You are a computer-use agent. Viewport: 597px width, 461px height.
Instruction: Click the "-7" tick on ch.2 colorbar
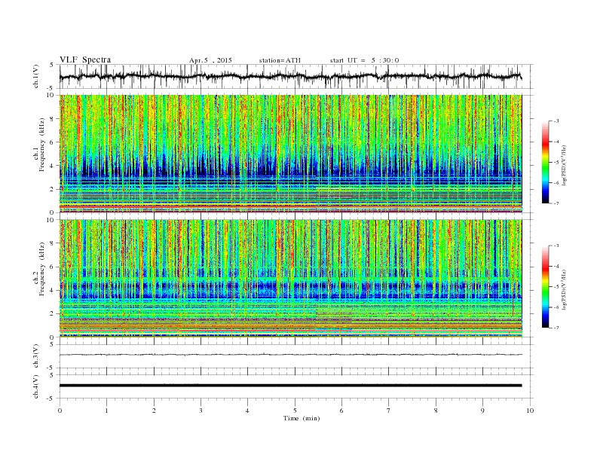[x=556, y=328]
